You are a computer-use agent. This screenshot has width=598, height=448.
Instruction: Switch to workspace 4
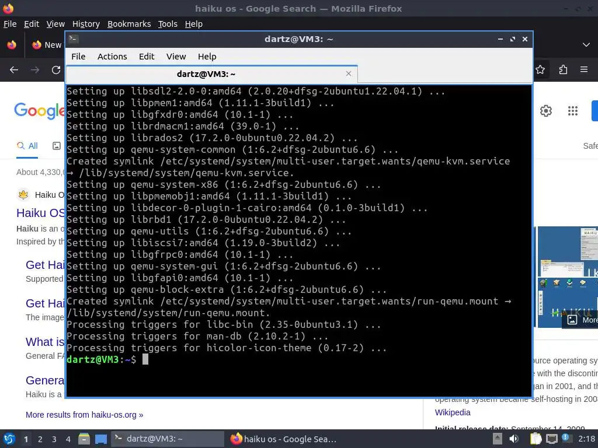point(68,439)
